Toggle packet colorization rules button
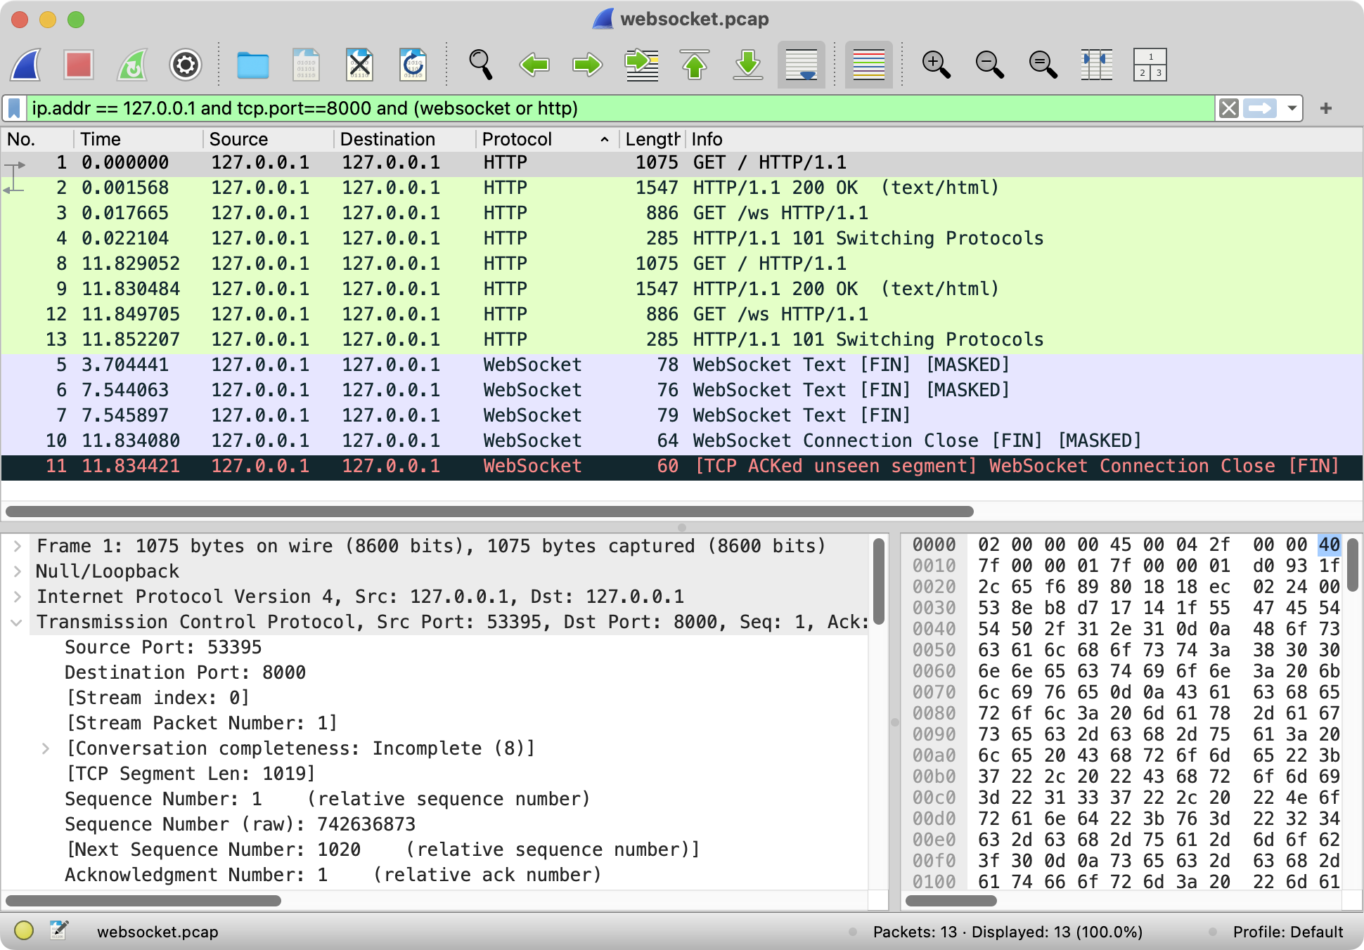The width and height of the screenshot is (1364, 950). pos(869,65)
